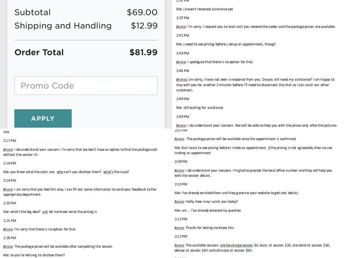Viewport: 345px width, 258px height.
Task: Select the $12.99 shipping amount
Action: click(144, 26)
